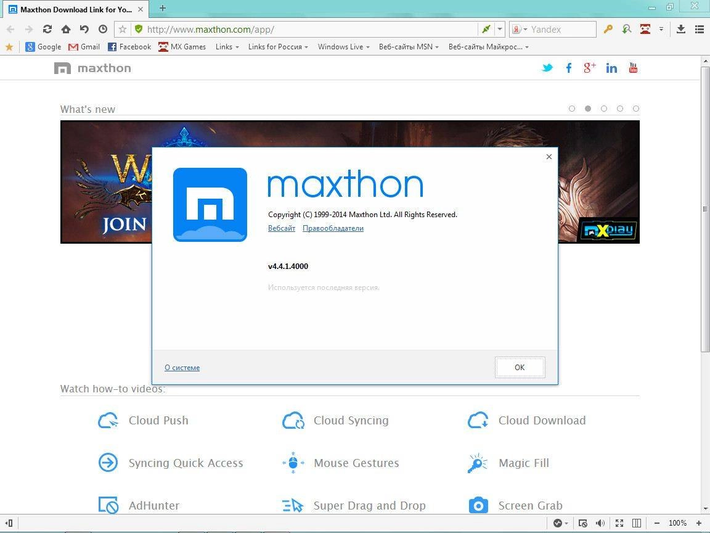Open the Правообладатели link
710x533 pixels.
333,228
